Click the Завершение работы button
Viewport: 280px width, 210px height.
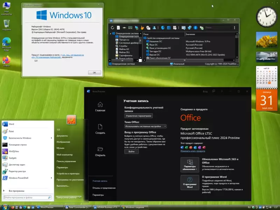(x=67, y=197)
